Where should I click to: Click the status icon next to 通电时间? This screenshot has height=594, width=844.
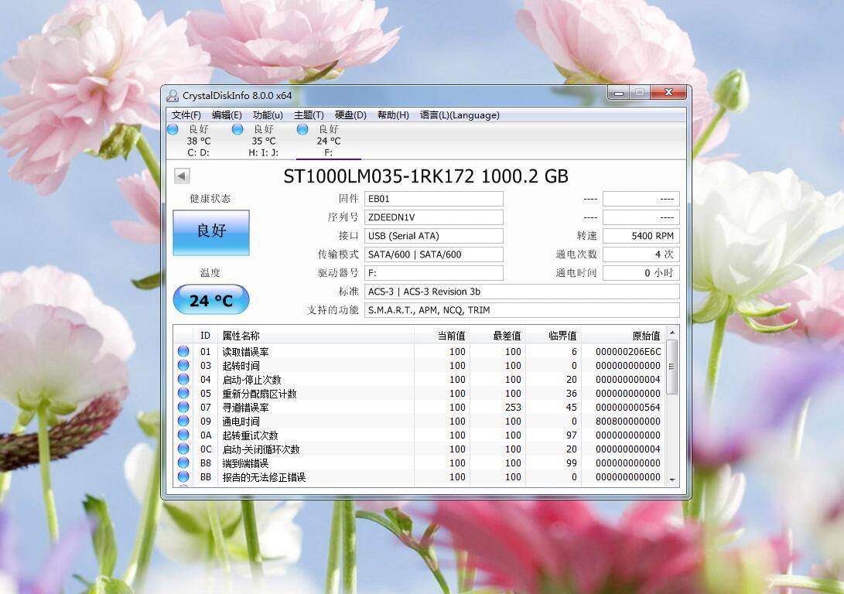tap(183, 421)
